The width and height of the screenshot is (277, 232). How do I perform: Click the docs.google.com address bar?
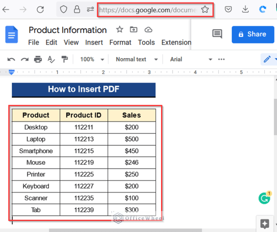148,10
